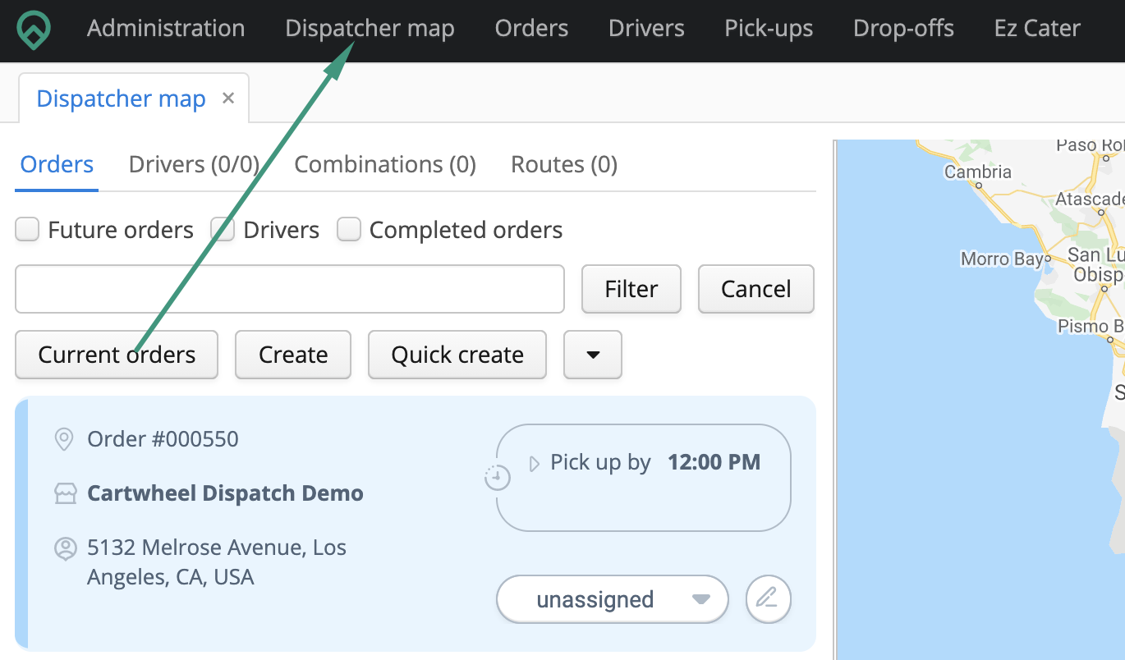Check the Drivers filter checkbox
This screenshot has height=660, width=1125.
[223, 229]
